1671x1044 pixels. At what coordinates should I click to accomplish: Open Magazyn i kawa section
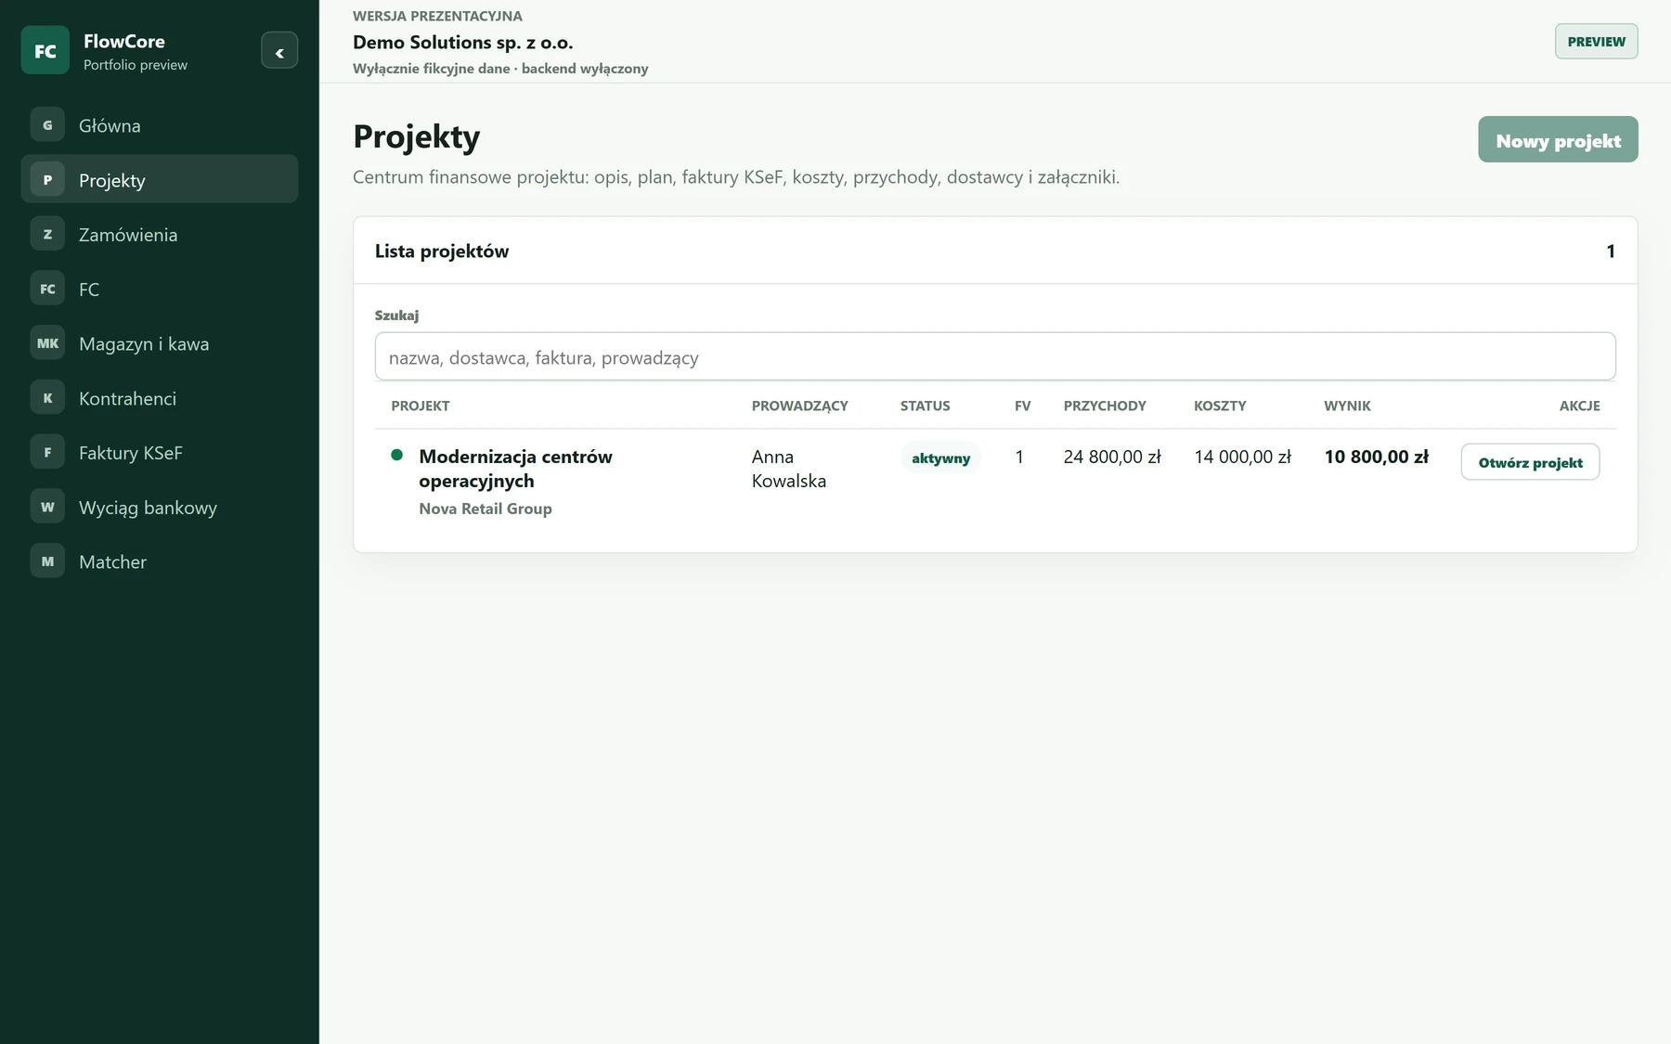160,343
